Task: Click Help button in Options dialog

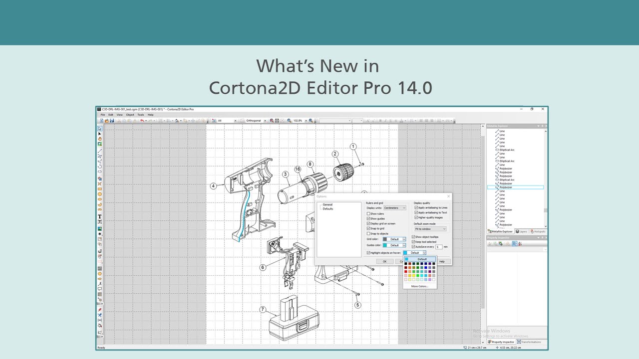Action: coord(442,261)
